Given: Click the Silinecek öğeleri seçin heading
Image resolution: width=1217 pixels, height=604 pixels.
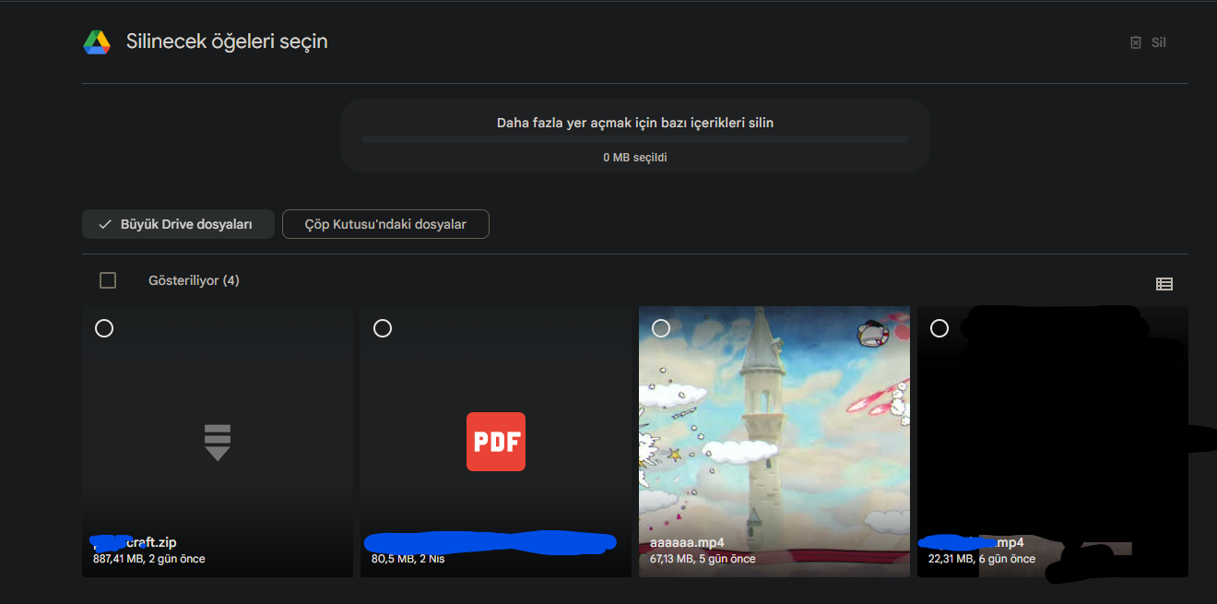Looking at the screenshot, I should point(227,41).
